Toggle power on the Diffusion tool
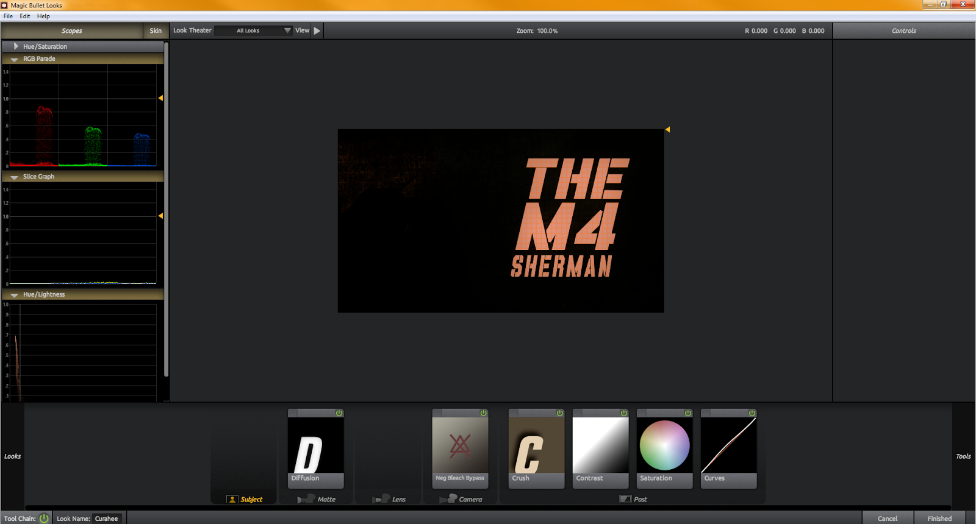This screenshot has height=524, width=976. 339,413
